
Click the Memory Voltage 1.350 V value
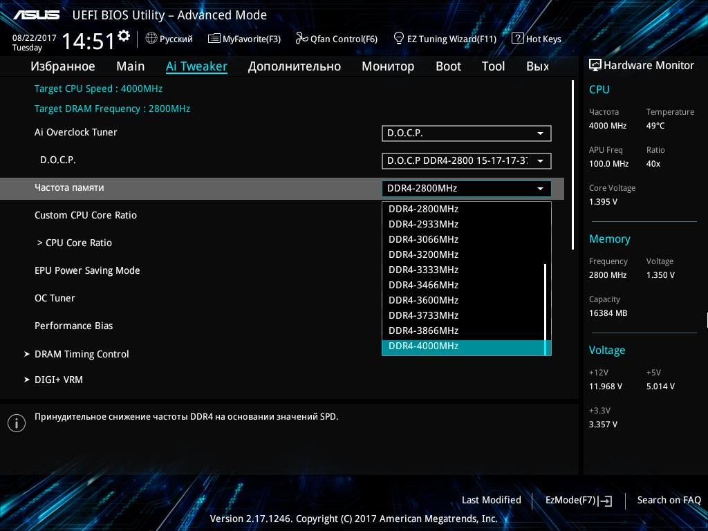pos(660,274)
